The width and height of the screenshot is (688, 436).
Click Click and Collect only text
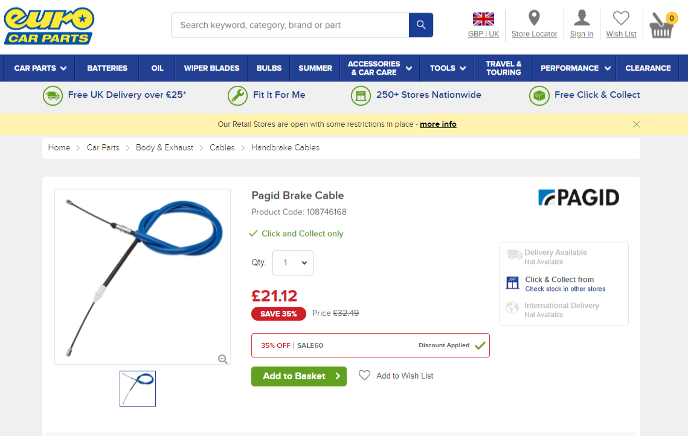click(302, 234)
